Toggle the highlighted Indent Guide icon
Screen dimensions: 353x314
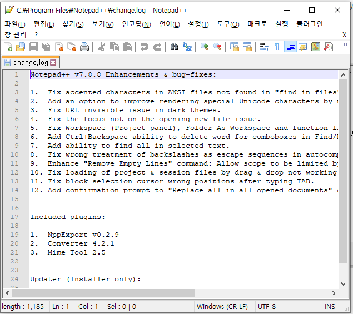290,47
